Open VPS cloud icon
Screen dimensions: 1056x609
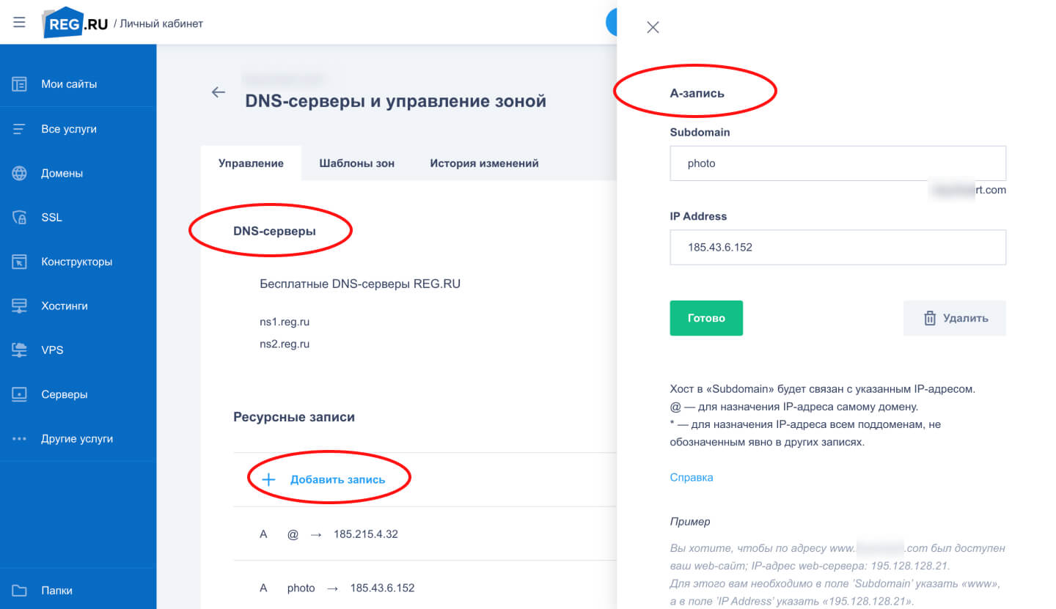[x=19, y=350]
